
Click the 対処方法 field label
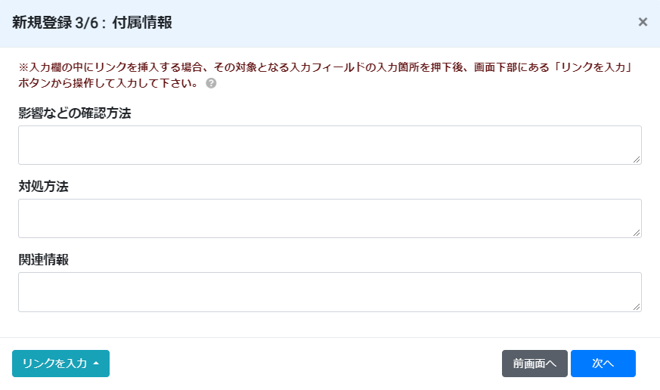[x=43, y=187]
